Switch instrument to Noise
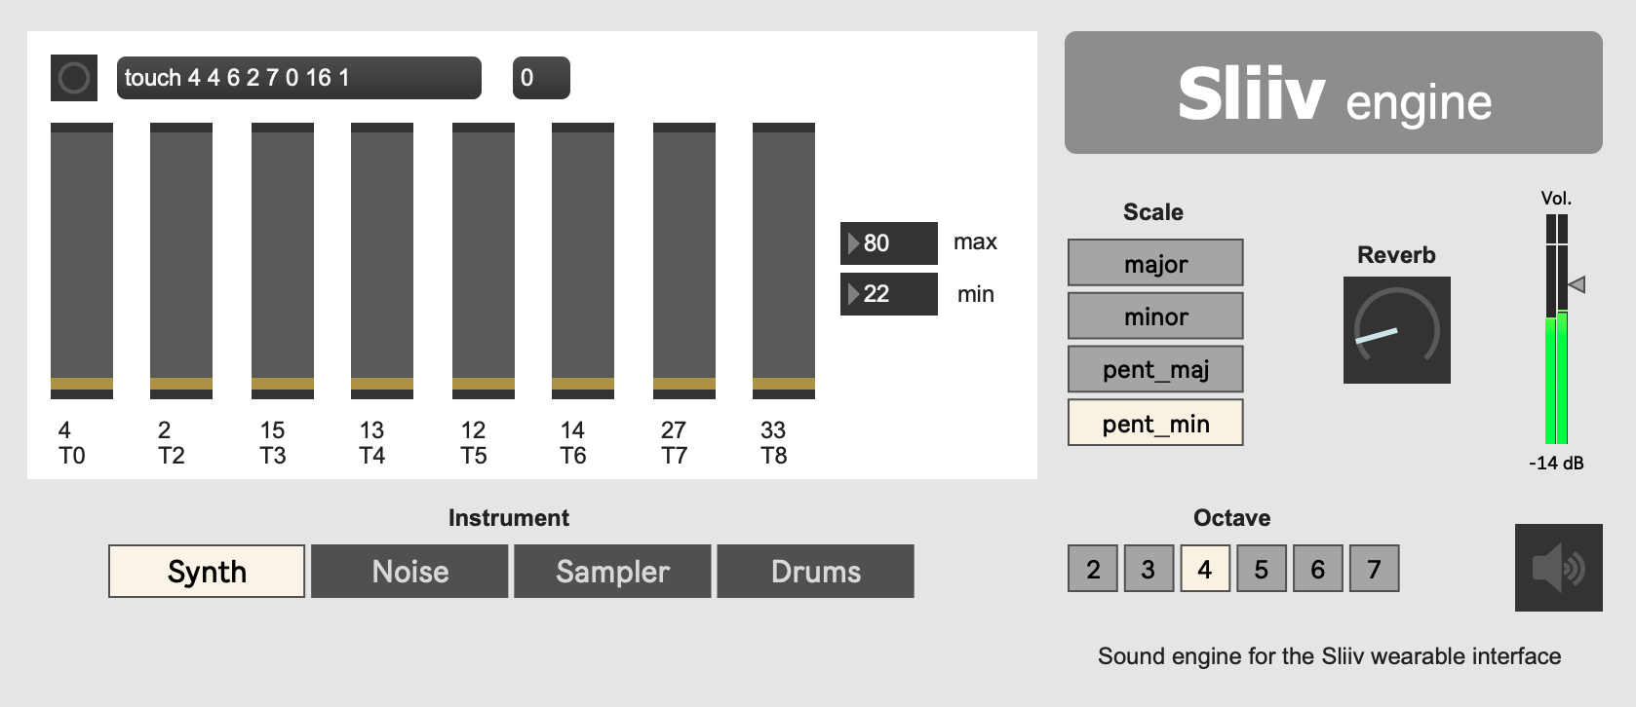This screenshot has height=707, width=1636. click(409, 571)
